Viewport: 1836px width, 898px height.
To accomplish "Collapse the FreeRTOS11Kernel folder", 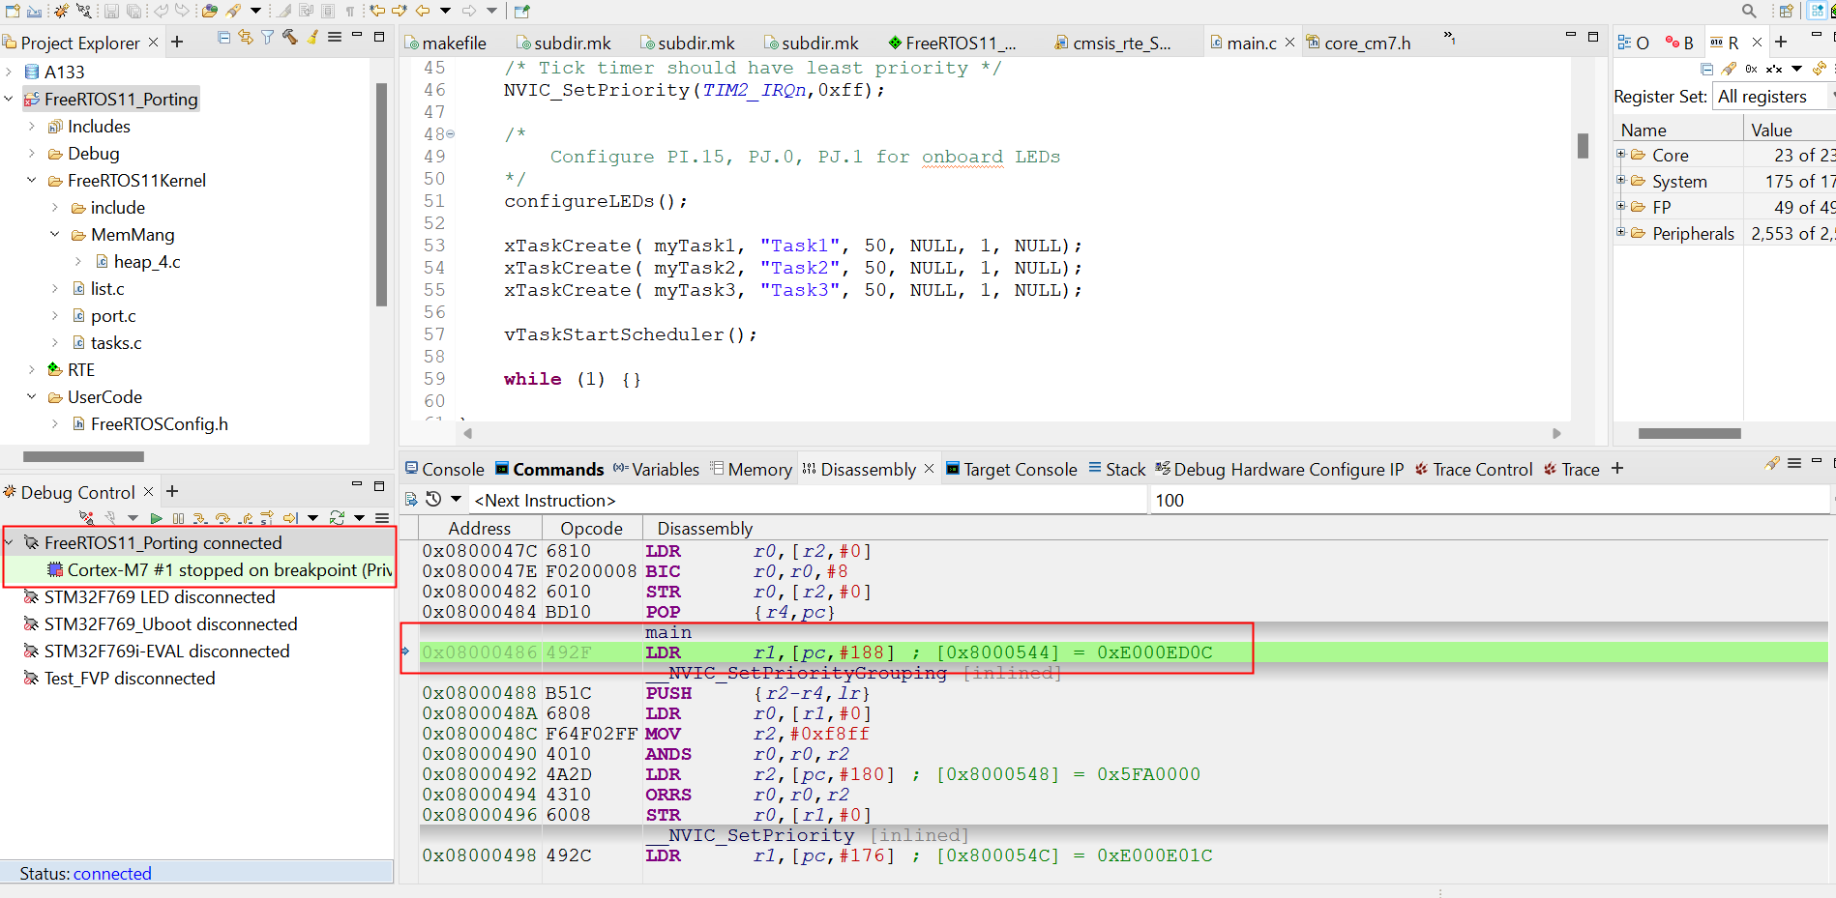I will tap(32, 181).
